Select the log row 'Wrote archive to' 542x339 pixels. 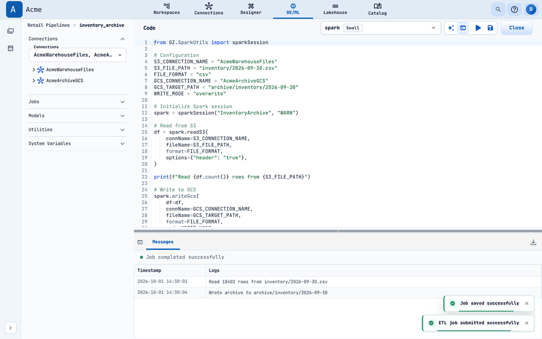[x=338, y=293]
